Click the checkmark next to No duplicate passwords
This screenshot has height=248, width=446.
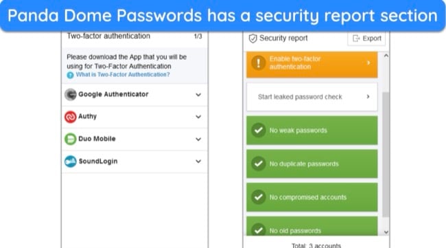click(x=259, y=164)
